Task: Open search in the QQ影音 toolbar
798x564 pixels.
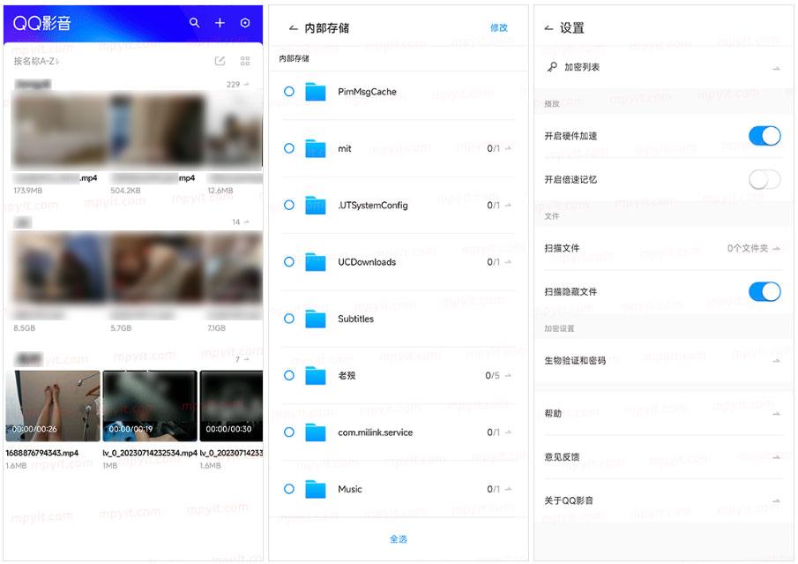Action: 194,24
